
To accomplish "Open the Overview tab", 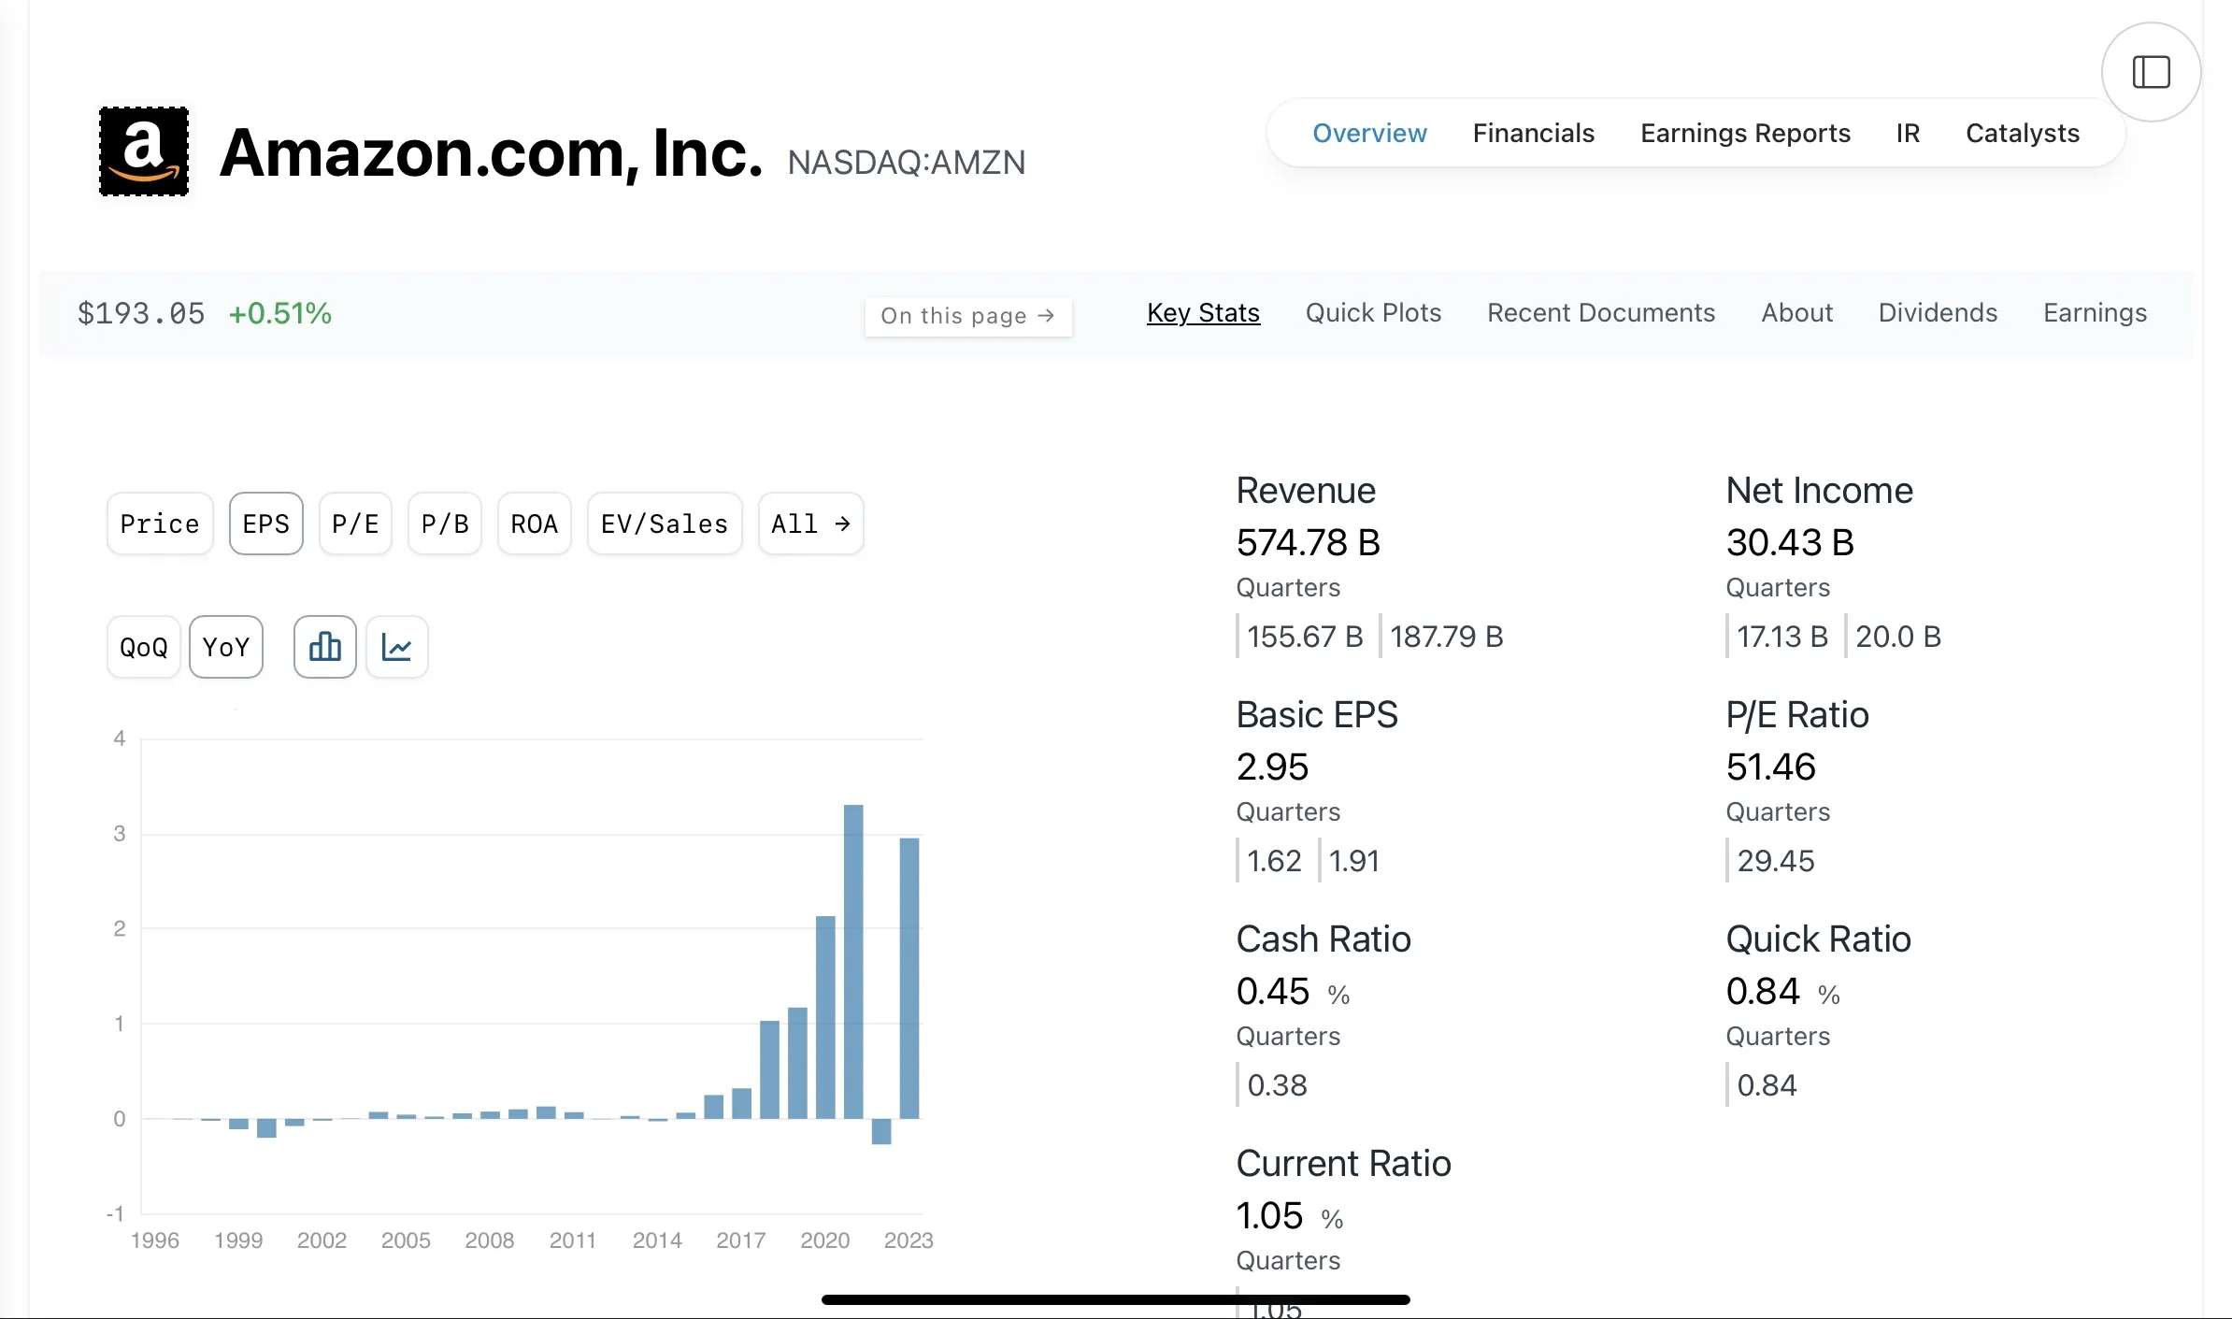I will (1369, 133).
